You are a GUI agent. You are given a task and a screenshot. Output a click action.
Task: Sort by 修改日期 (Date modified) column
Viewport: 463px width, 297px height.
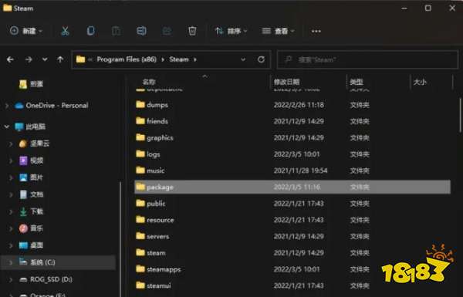tap(287, 82)
